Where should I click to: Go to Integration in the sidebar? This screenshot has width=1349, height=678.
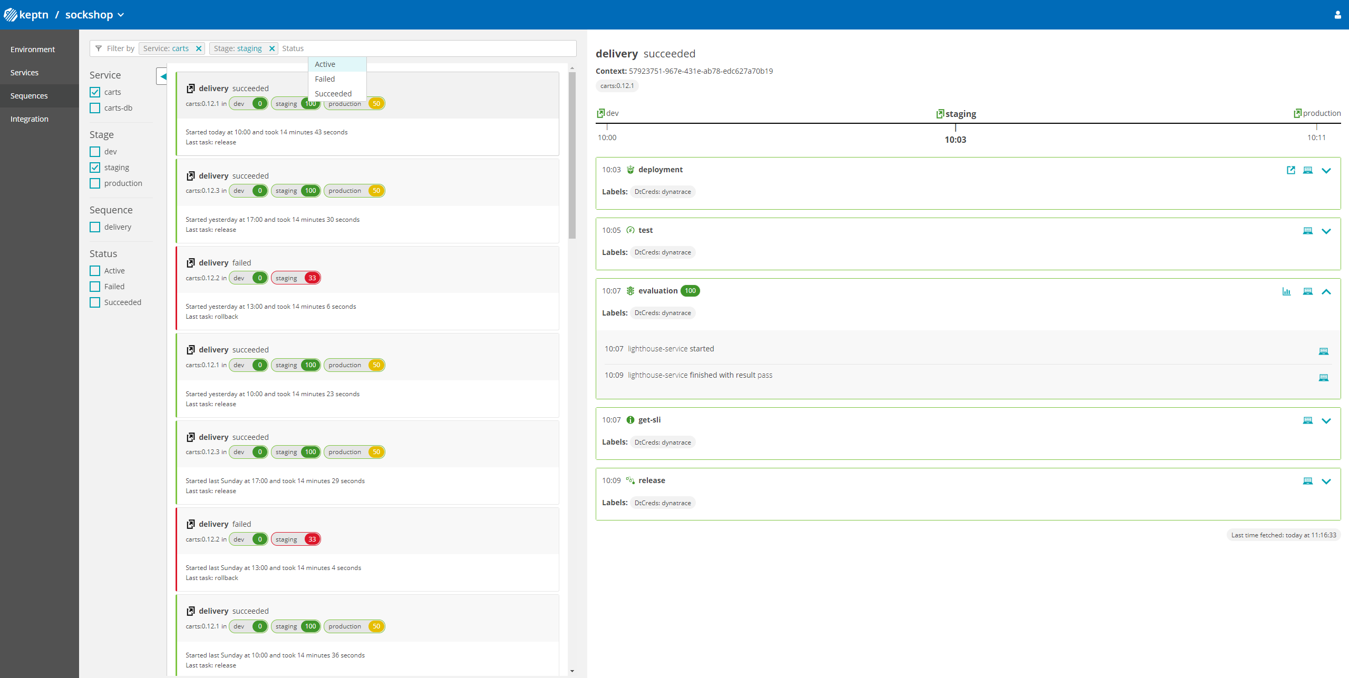30,119
